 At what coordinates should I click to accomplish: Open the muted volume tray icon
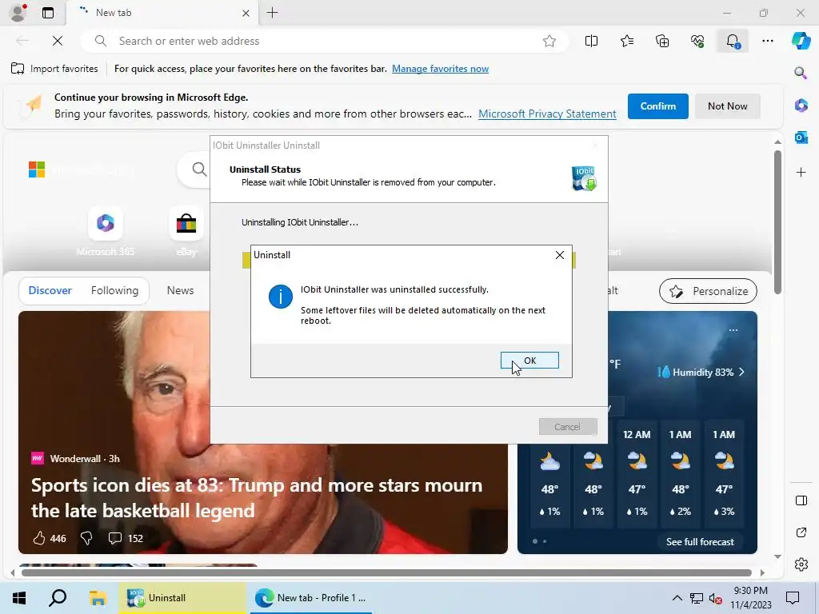pyautogui.click(x=716, y=598)
